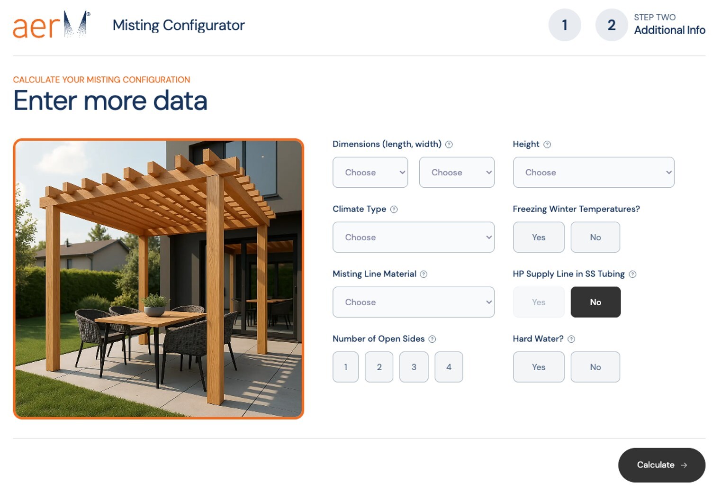The width and height of the screenshot is (721, 493).
Task: Click Misting Line Material info icon
Action: tap(424, 274)
